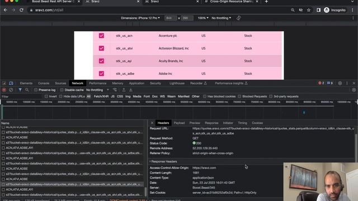Open the Cookies tab of request
Screen dimensions: 358x201
tap(257, 123)
